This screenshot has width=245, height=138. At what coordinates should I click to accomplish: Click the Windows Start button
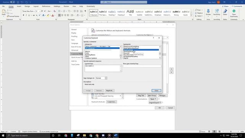pyautogui.click(x=3, y=135)
